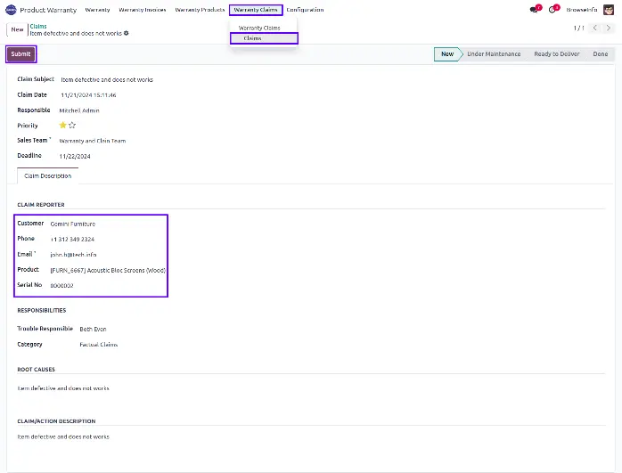The height and width of the screenshot is (473, 622).
Task: Expand the Warranty Claims menu
Action: (256, 10)
